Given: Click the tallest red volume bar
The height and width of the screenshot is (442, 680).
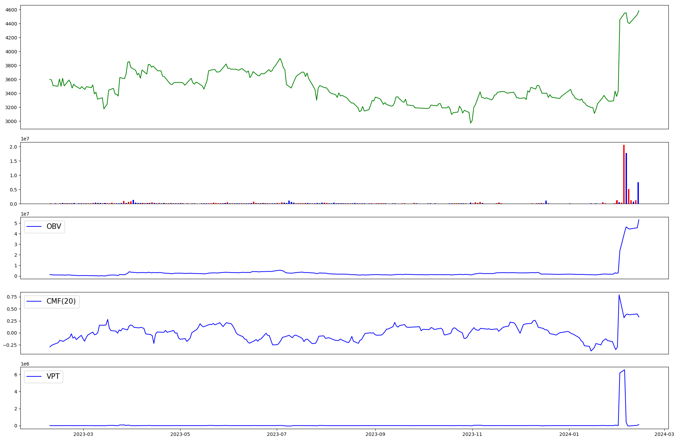Looking at the screenshot, I should pos(624,175).
